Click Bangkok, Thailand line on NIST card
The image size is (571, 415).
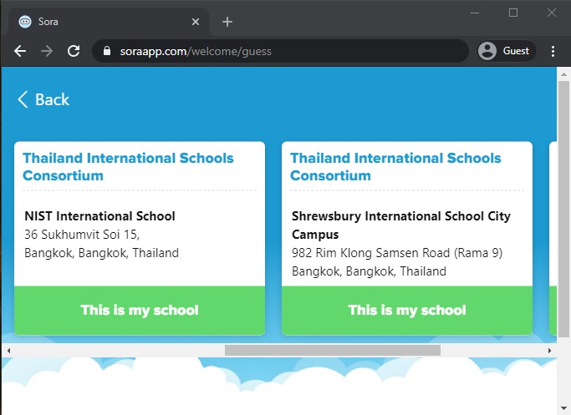[x=102, y=253]
